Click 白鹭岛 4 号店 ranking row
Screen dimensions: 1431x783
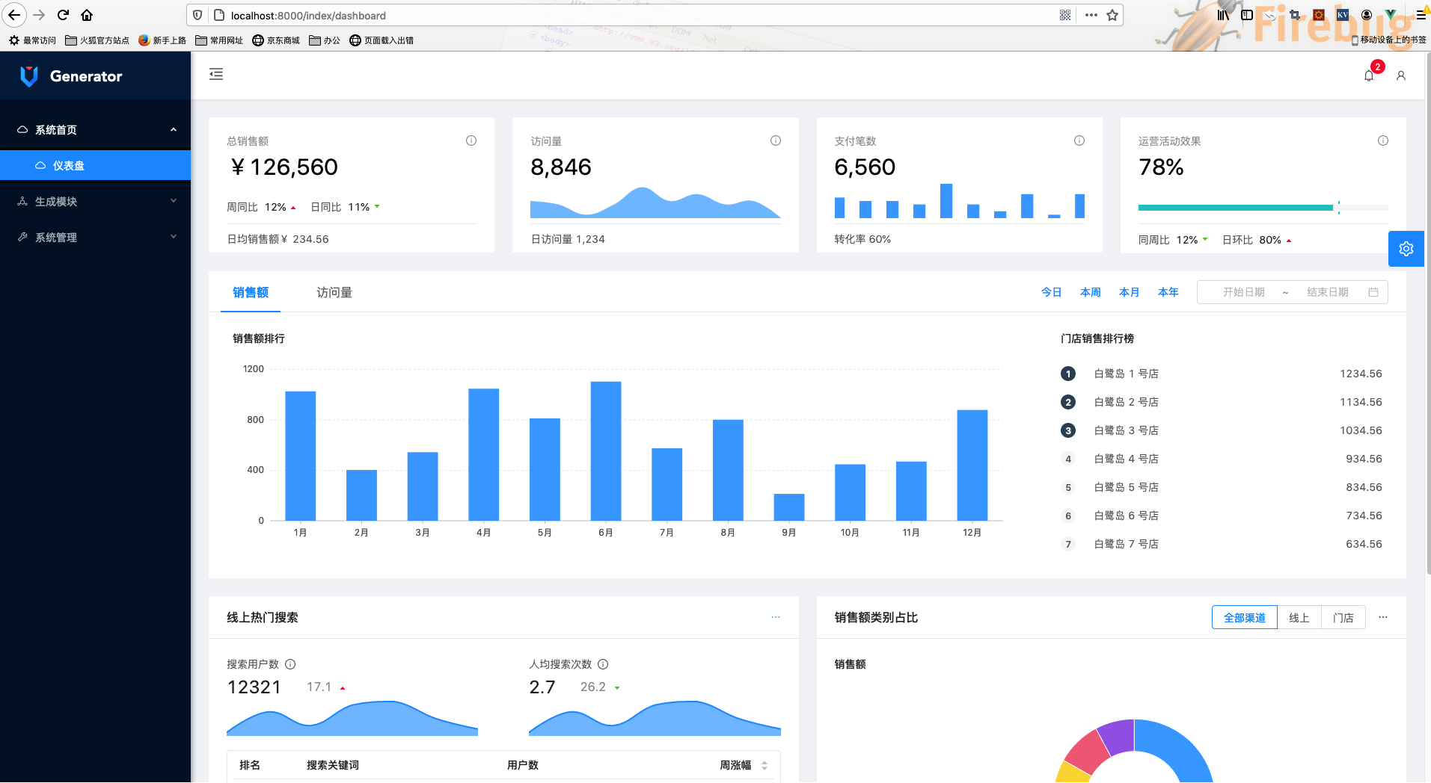[1222, 459]
